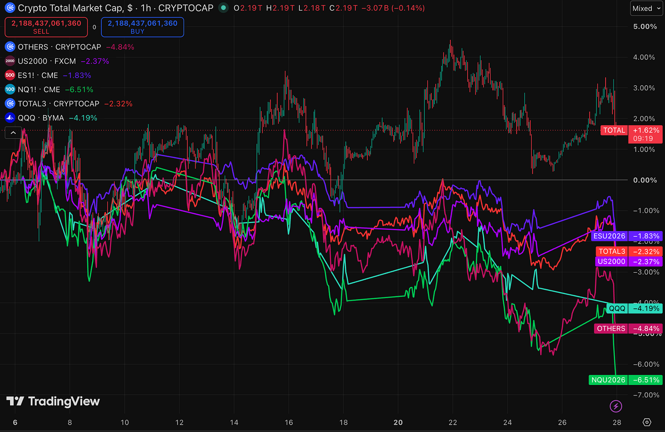Click the OTHERS CRYPTOCAP legend icon
The height and width of the screenshot is (432, 665).
tap(10, 47)
